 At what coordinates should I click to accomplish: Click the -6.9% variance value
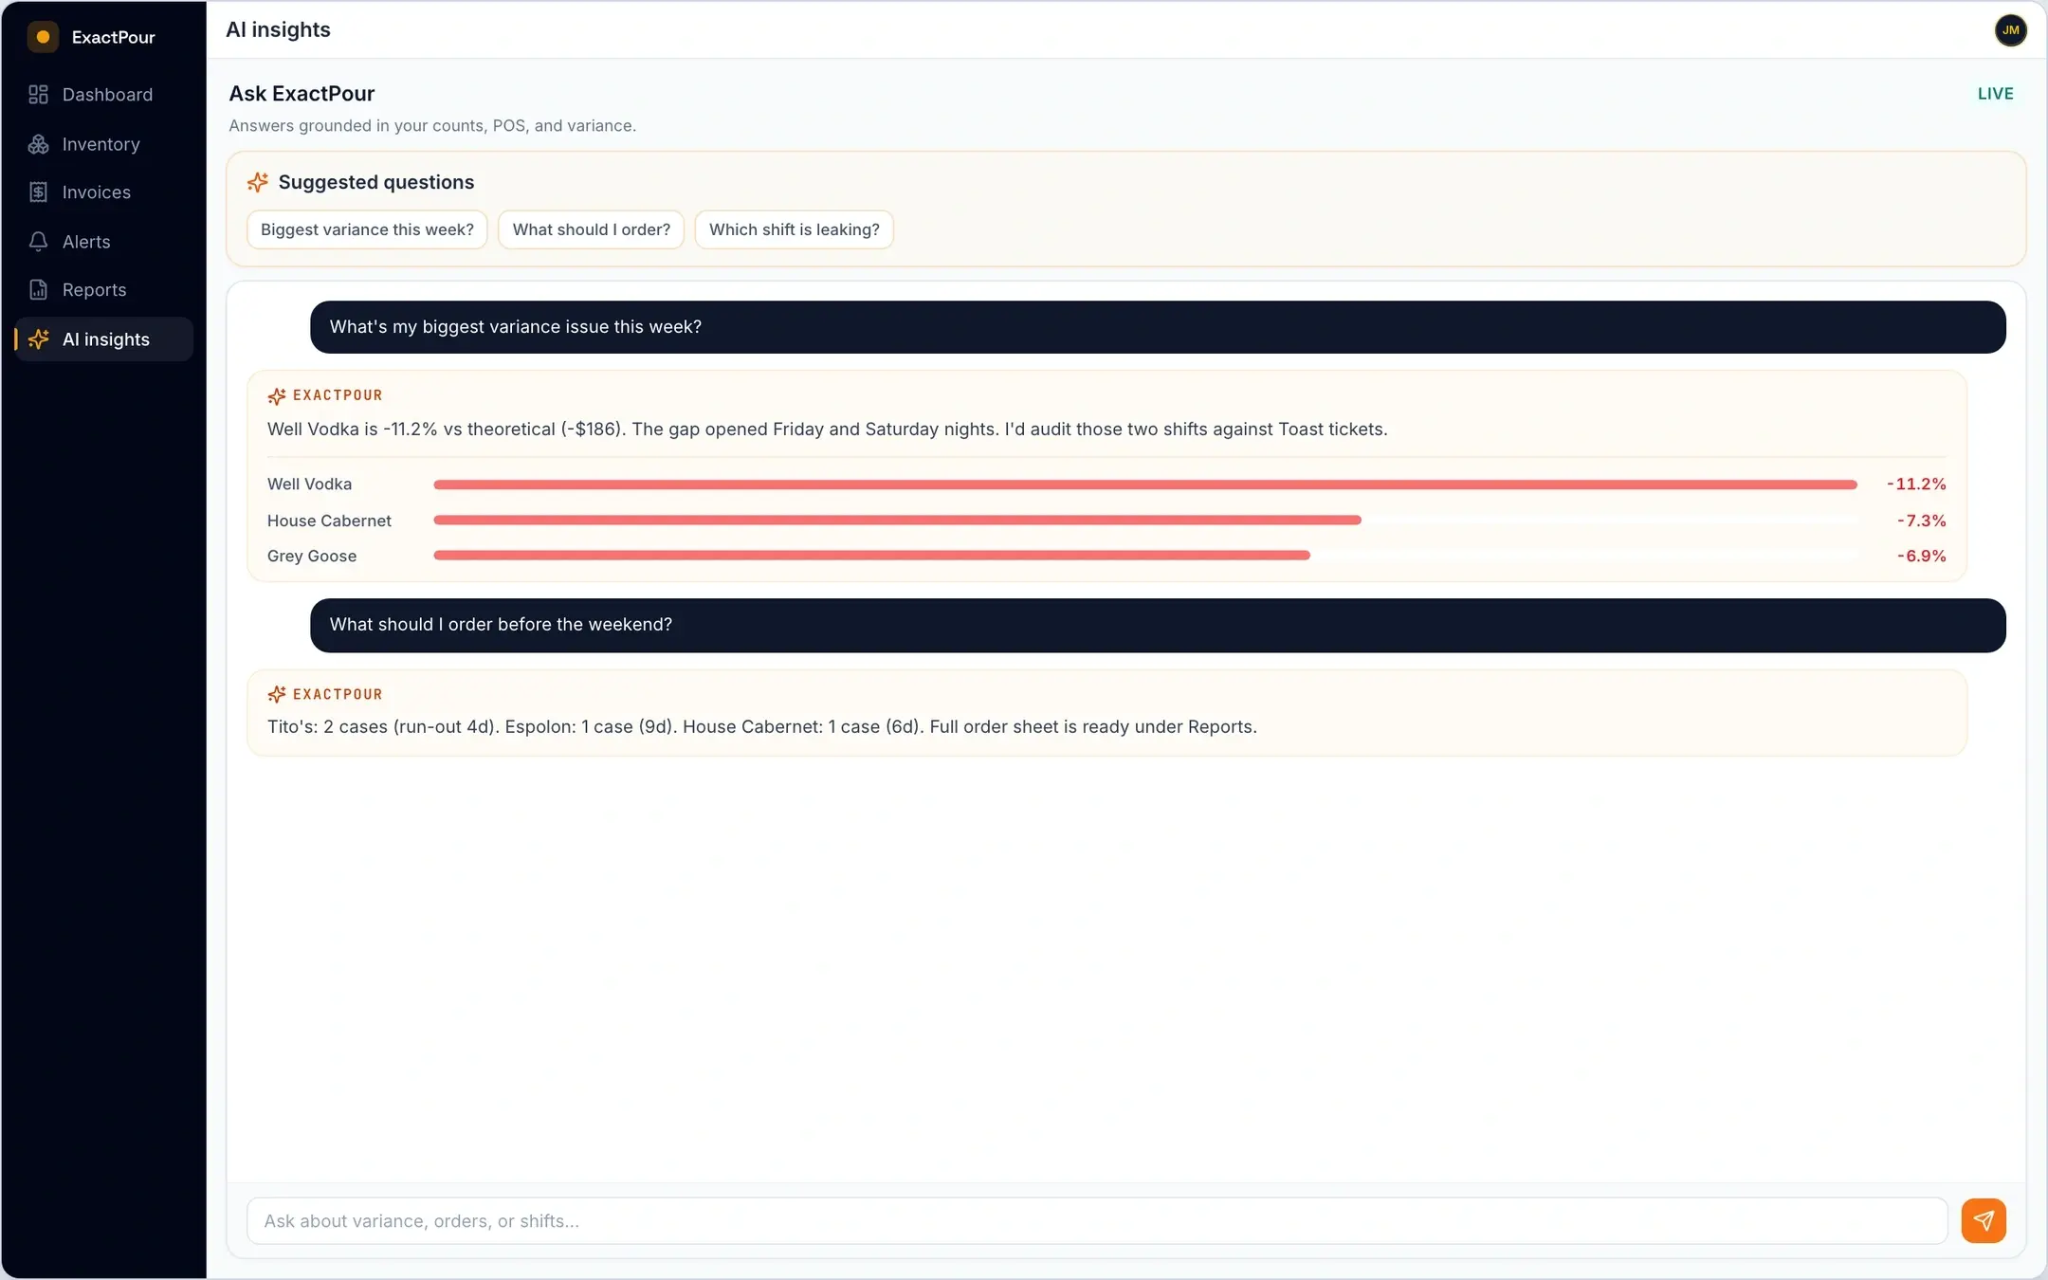(x=1921, y=556)
